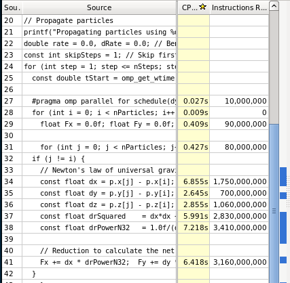Viewport: 290px width, 283px height.
Task: Click the Source Line column header
Action: [12, 7]
